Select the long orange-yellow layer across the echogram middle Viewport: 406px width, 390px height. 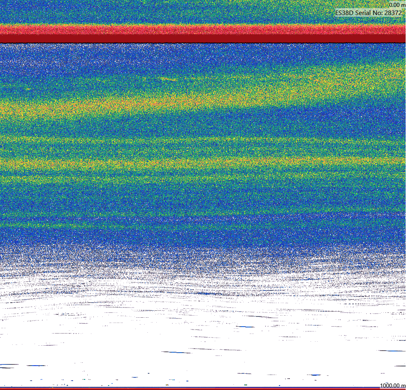click(x=203, y=162)
